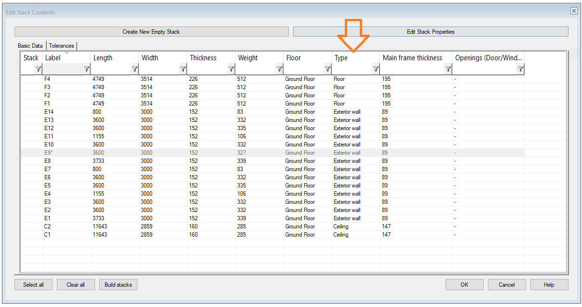Viewport: 582px width, 307px height.
Task: Click the Thickness column filter icon
Action: pos(231,69)
